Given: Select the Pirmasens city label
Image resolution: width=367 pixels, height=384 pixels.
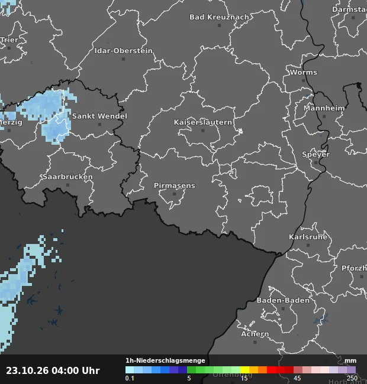Looking at the screenshot, I should point(175,186).
